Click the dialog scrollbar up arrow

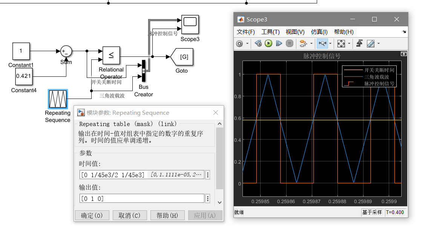[x=219, y=124]
